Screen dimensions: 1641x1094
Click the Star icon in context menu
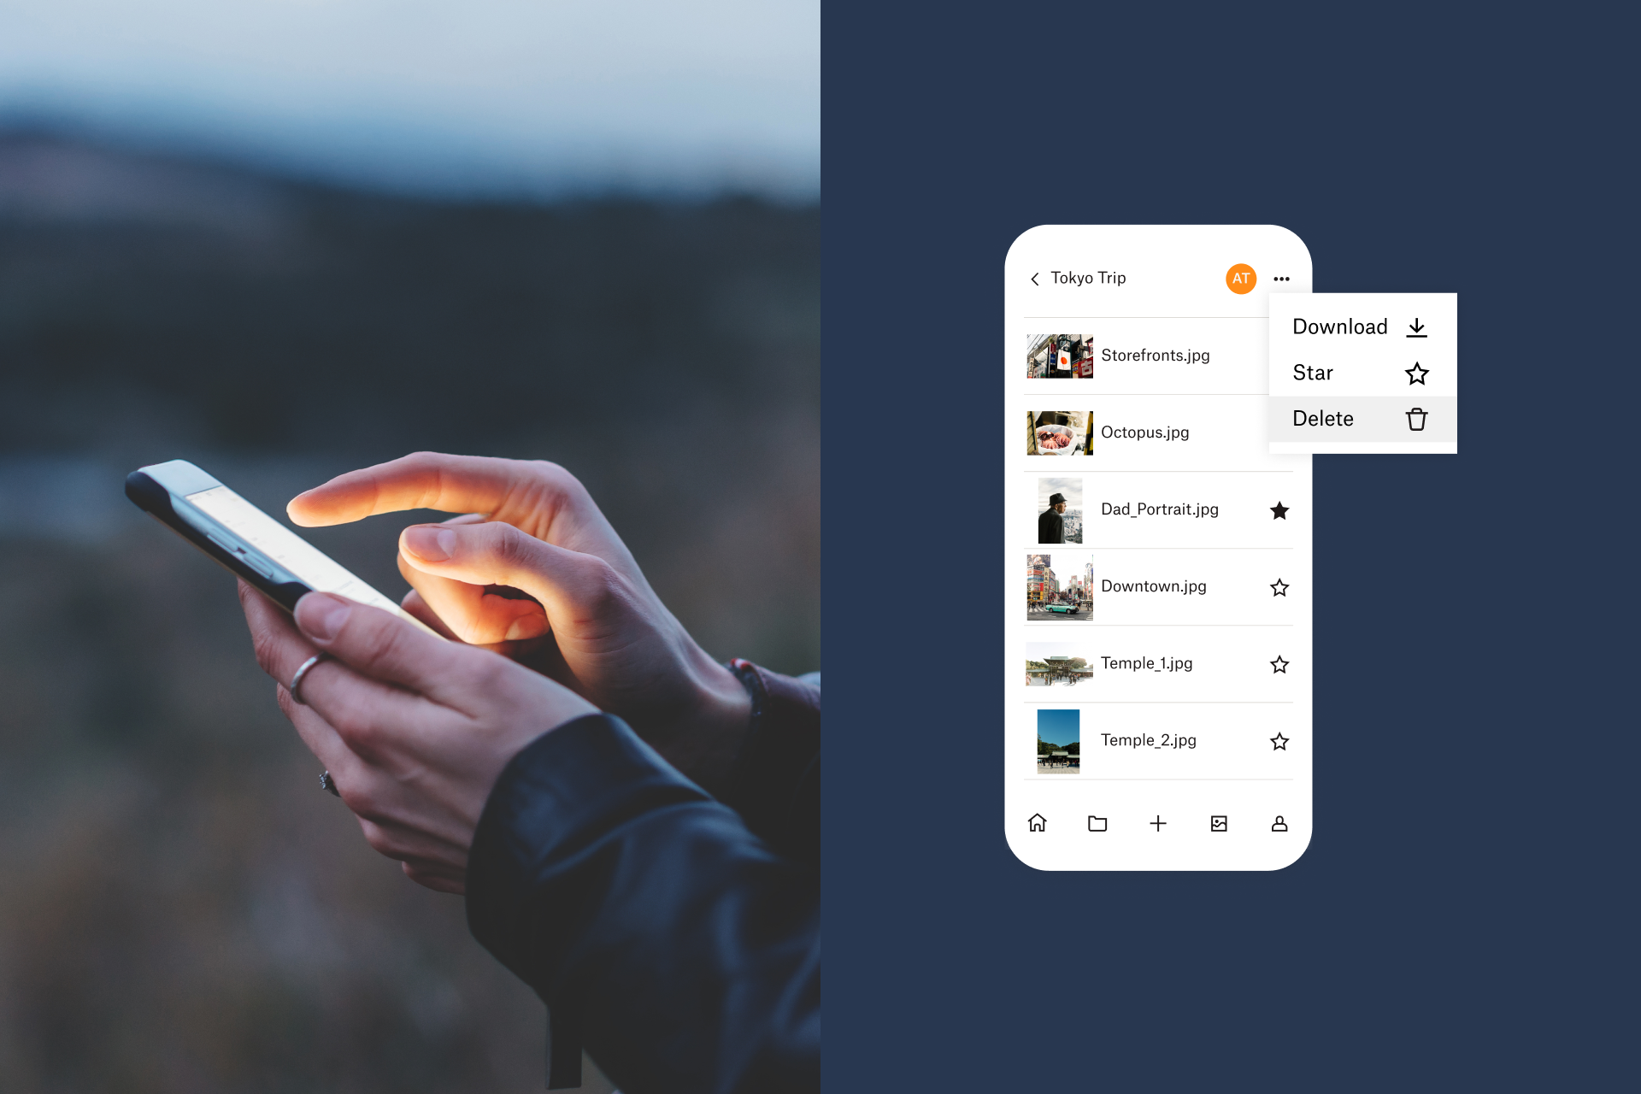tap(1418, 373)
